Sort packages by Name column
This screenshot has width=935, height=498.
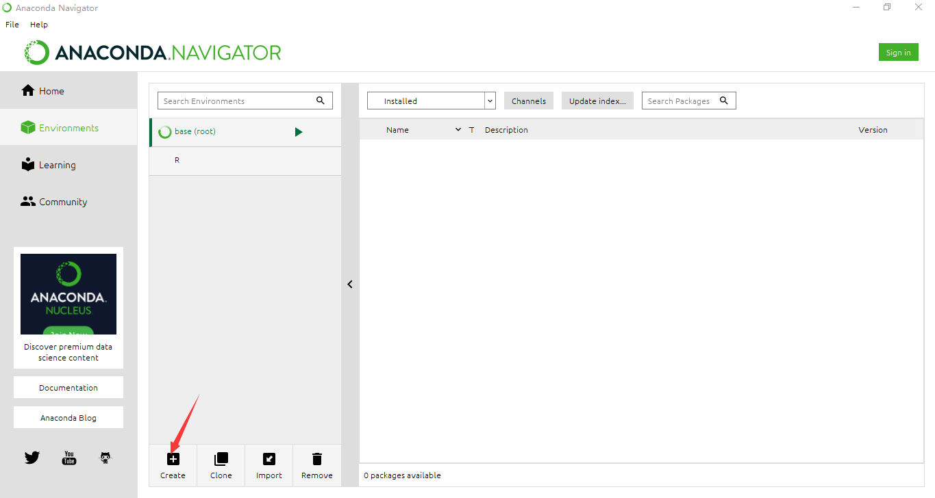pyautogui.click(x=397, y=129)
